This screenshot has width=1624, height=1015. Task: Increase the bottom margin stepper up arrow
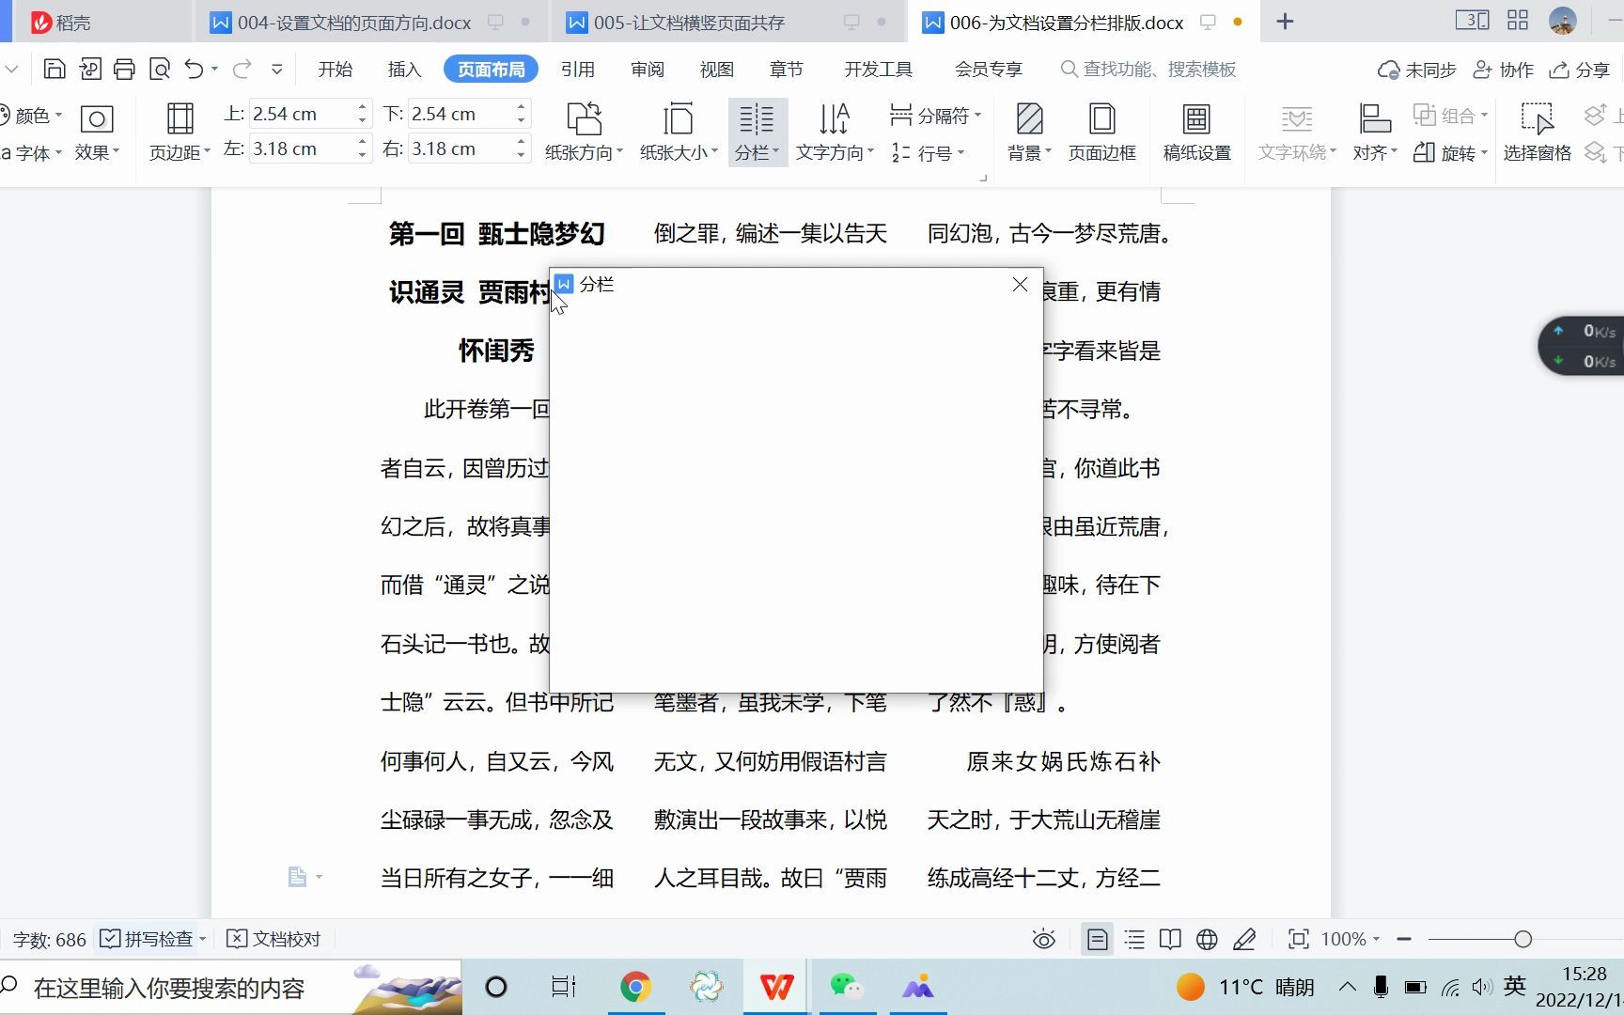521,107
